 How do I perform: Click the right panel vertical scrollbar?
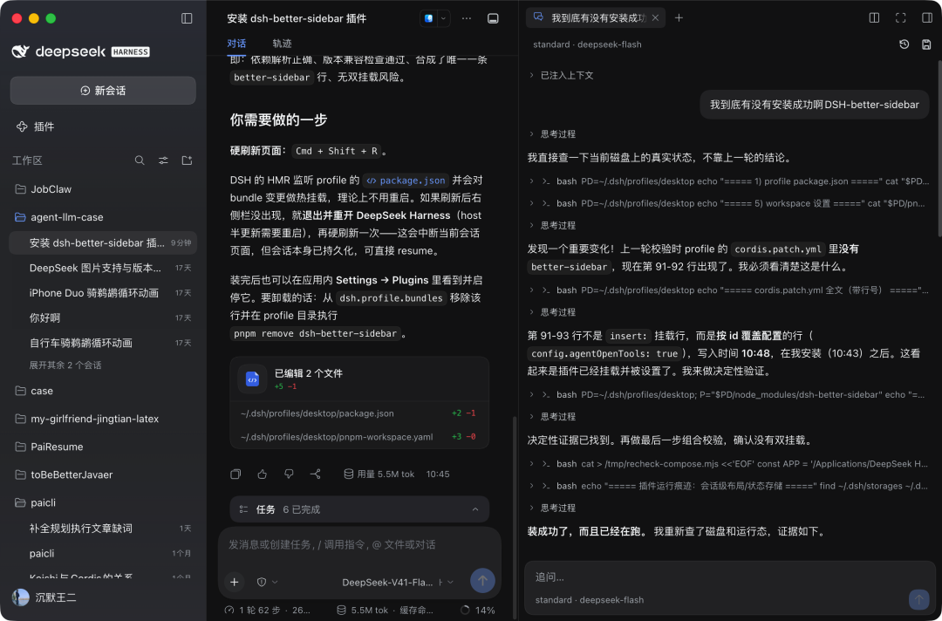939,147
